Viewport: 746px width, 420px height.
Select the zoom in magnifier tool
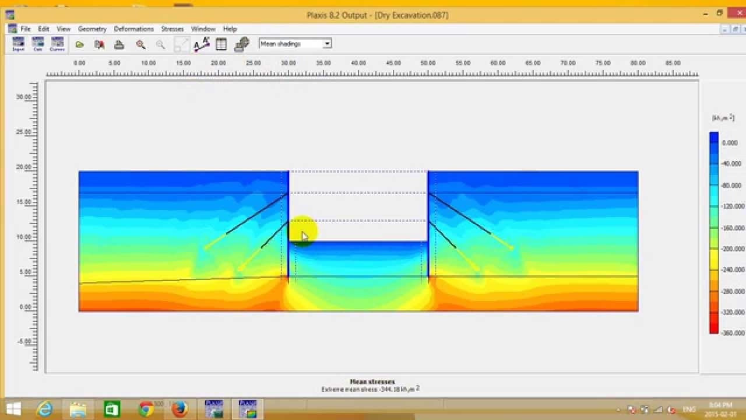(x=140, y=44)
